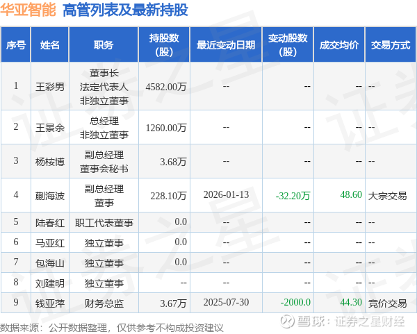Click the name 蒯海波 in row four
Screen dimensions: 417x334
[50, 196]
